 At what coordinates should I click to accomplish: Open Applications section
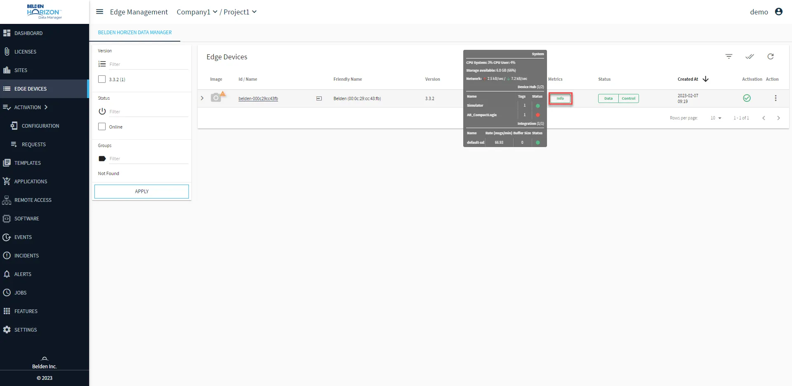point(44,181)
